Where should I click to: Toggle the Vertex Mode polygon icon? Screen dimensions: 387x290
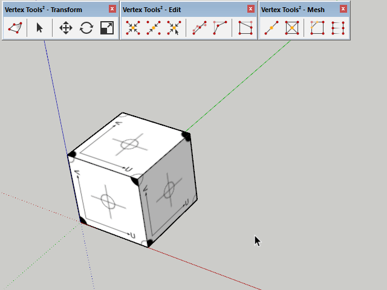[x=15, y=28]
